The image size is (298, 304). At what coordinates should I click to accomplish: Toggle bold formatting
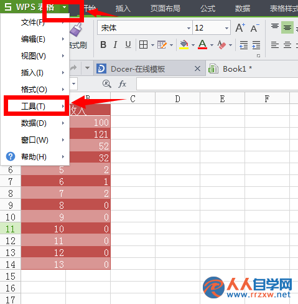pyautogui.click(x=103, y=45)
